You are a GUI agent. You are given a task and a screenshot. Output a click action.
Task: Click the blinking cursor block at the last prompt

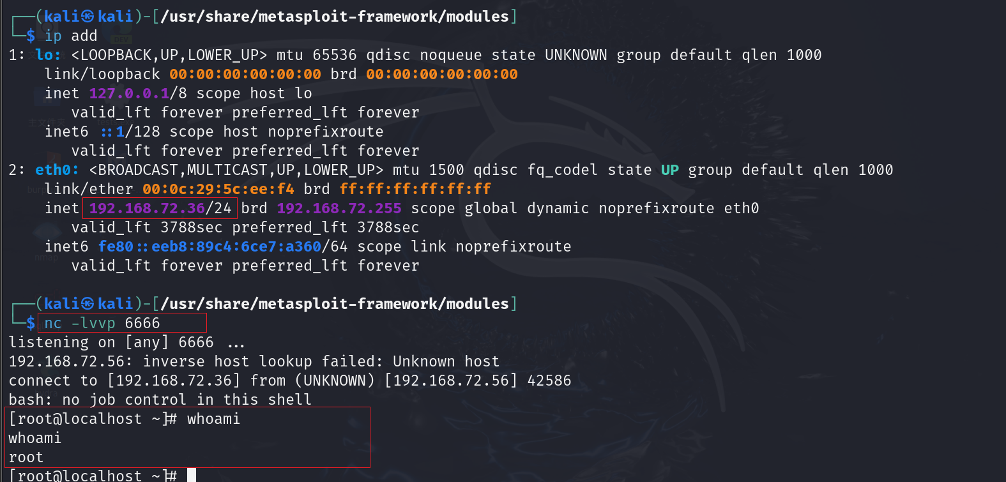coord(192,476)
